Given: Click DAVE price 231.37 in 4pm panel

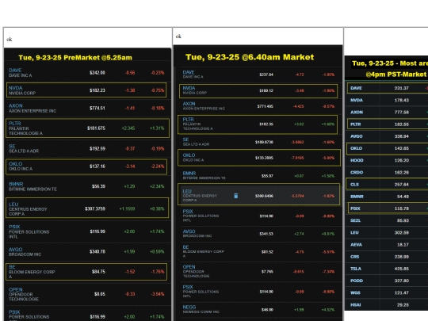Looking at the screenshot, I should tap(402, 88).
